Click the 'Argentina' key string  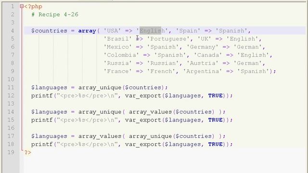(x=203, y=71)
